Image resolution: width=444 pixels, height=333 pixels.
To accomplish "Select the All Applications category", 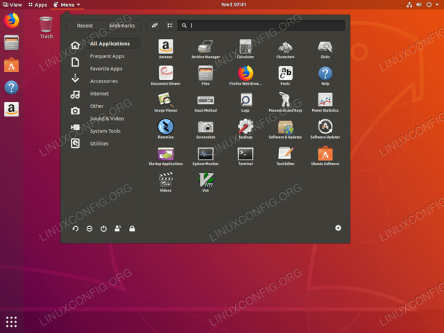I will coord(112,44).
